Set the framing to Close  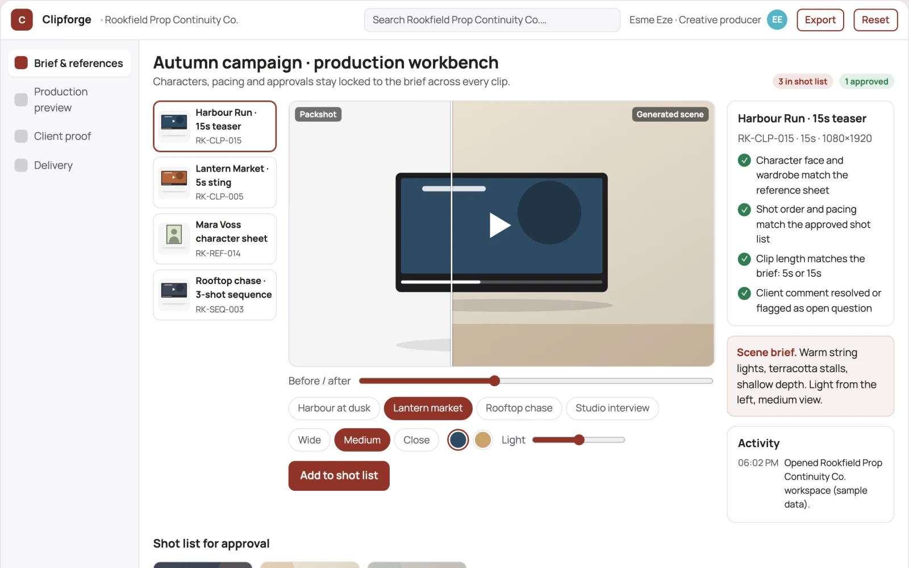(x=416, y=440)
